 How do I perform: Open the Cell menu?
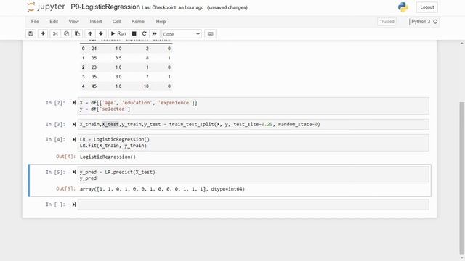[x=116, y=22]
